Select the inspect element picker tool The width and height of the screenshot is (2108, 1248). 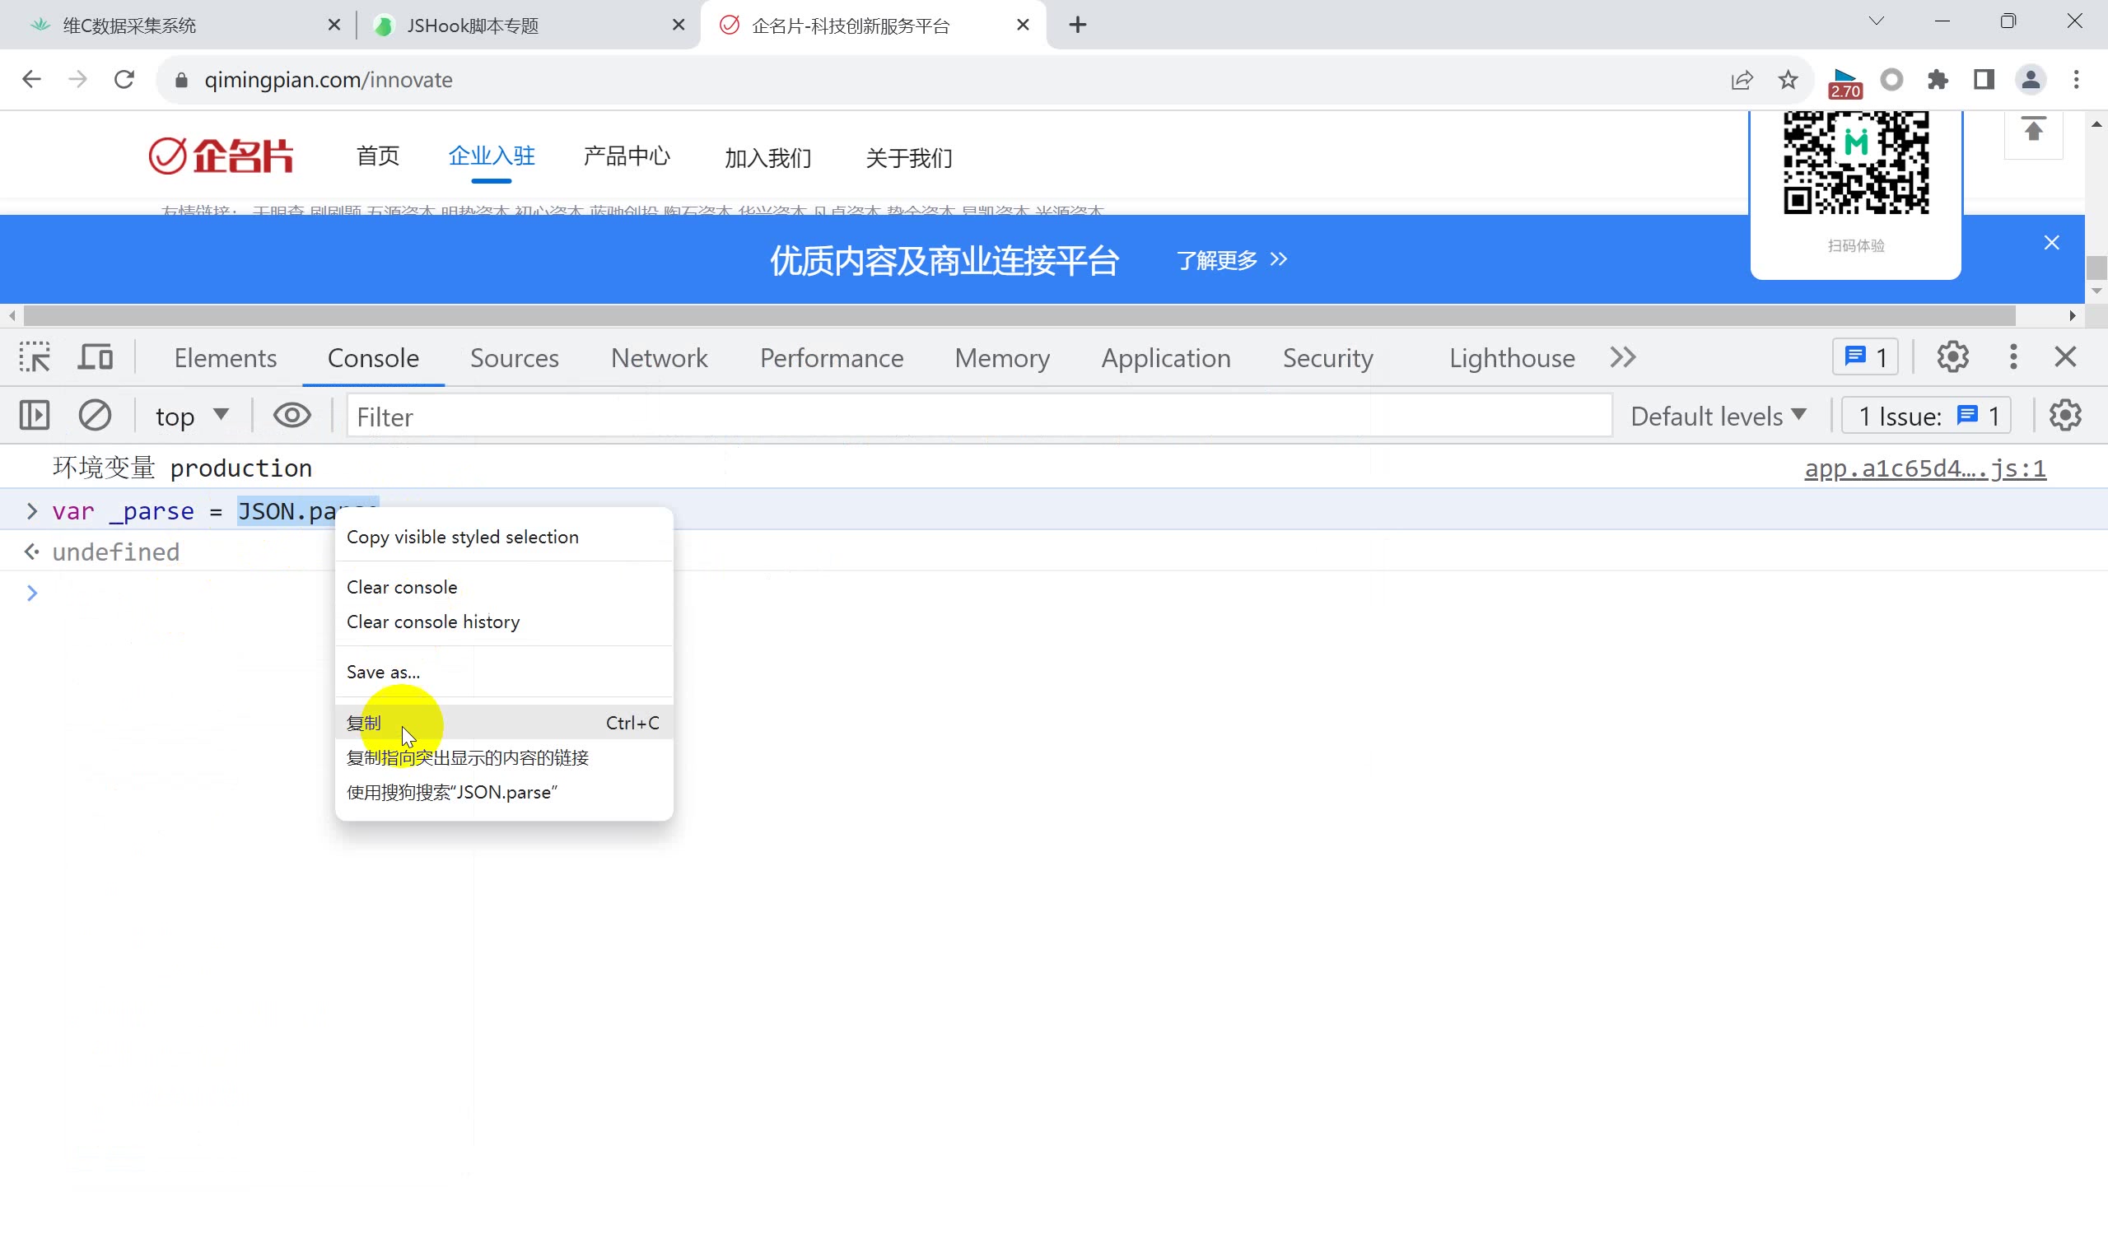coord(35,356)
